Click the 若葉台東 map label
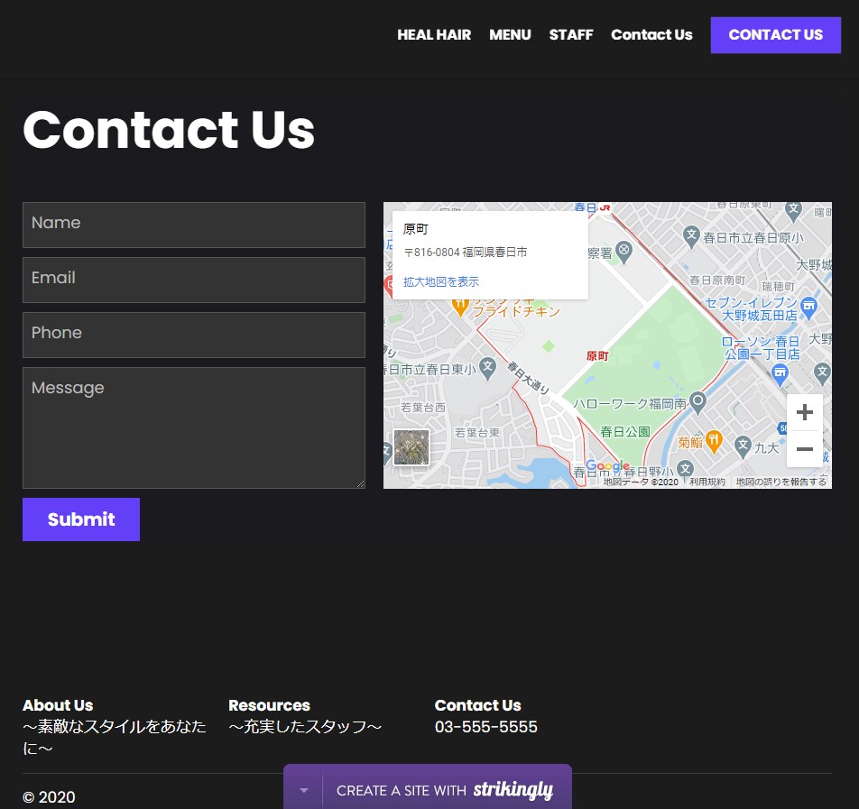This screenshot has height=809, width=859. tap(477, 433)
